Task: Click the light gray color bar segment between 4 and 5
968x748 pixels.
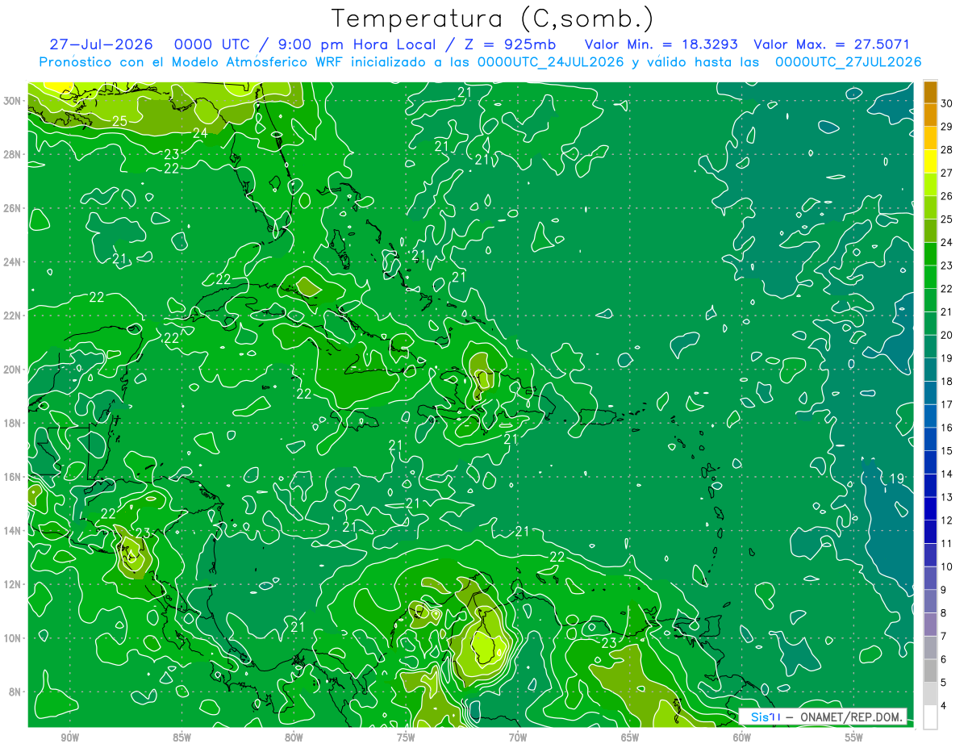Action: pos(930,695)
